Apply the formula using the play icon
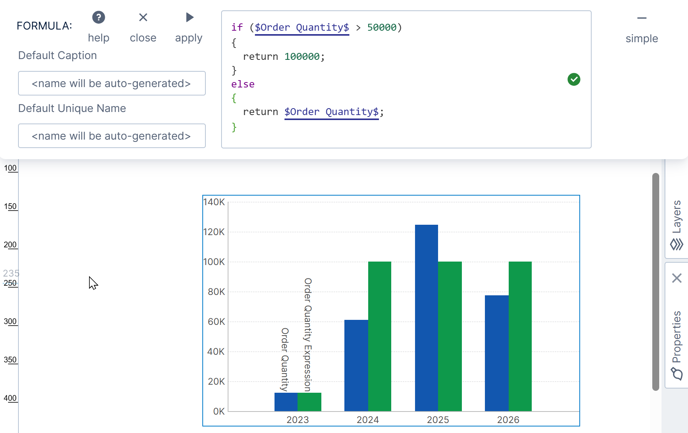This screenshot has width=688, height=433. [x=189, y=18]
